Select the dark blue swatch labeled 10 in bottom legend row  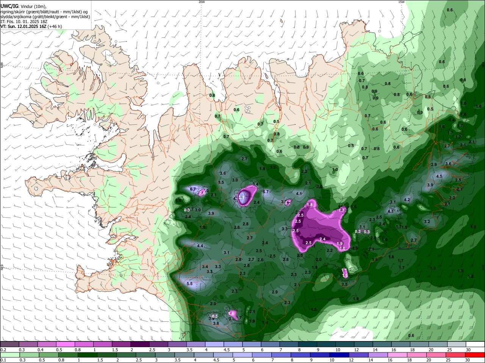pyautogui.click(x=339, y=355)
